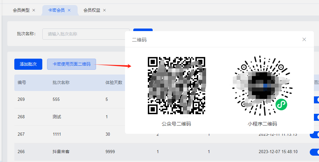Close the 卡密会员 tab
This screenshot has width=319, height=162.
tap(69, 10)
